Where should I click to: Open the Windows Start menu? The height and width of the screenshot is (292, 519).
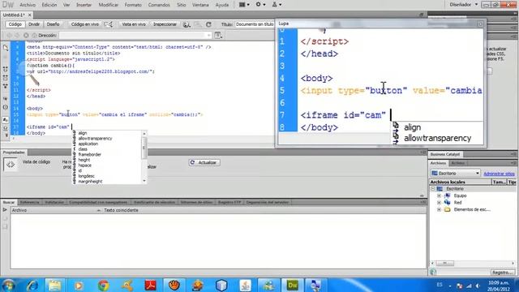[9, 285]
